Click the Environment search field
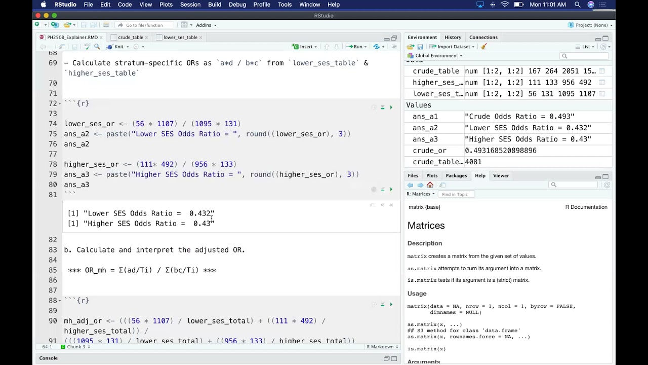Image resolution: width=648 pixels, height=365 pixels. coord(585,56)
